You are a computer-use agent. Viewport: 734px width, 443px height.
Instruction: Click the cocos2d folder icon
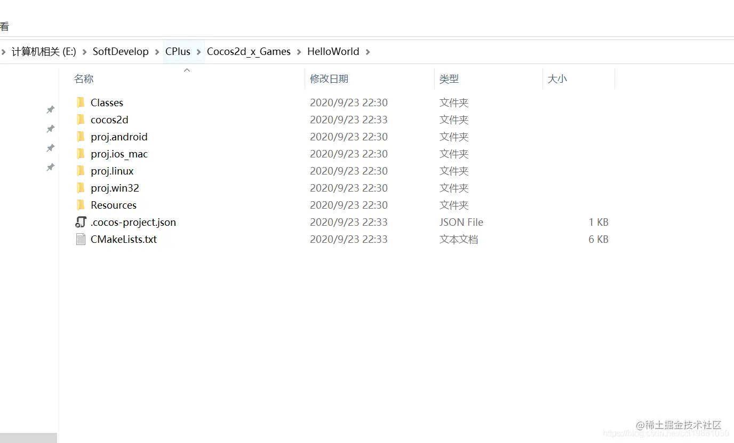(81, 120)
